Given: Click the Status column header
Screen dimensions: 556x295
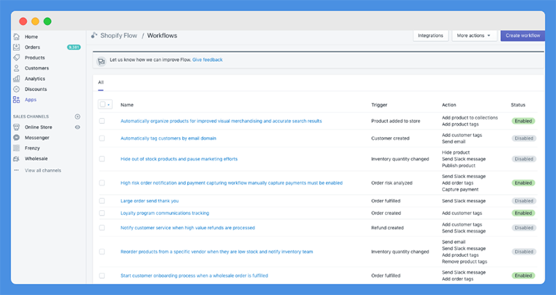Looking at the screenshot, I should point(518,105).
